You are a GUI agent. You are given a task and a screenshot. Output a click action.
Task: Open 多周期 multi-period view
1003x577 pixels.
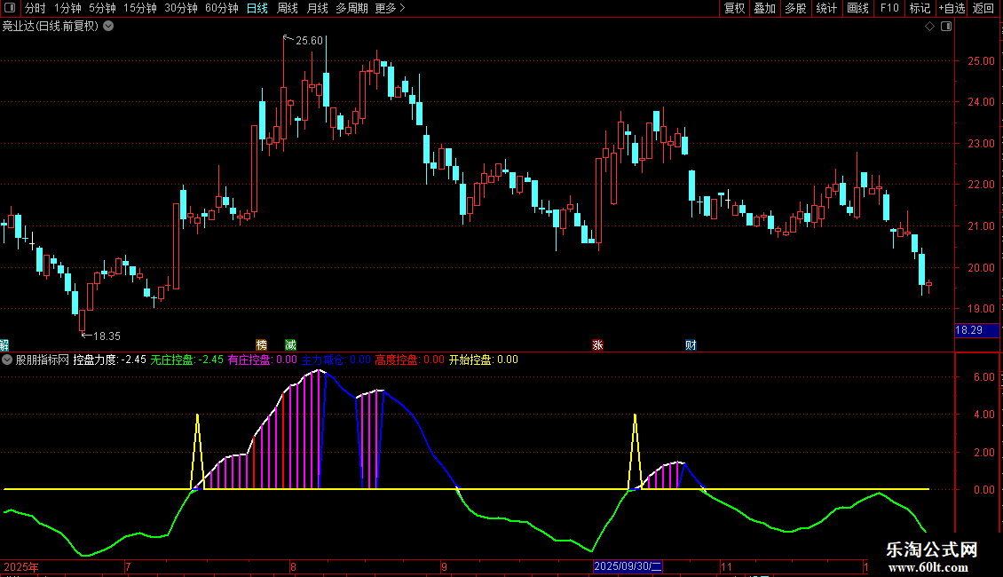point(351,8)
